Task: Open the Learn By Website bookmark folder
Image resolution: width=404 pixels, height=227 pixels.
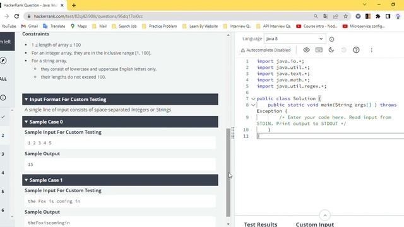Action: pos(200,26)
